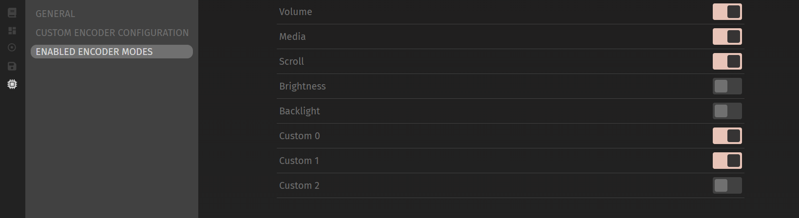Screen dimensions: 799x218
Task: Disable the Volume encoder mode
Action: coord(727,12)
